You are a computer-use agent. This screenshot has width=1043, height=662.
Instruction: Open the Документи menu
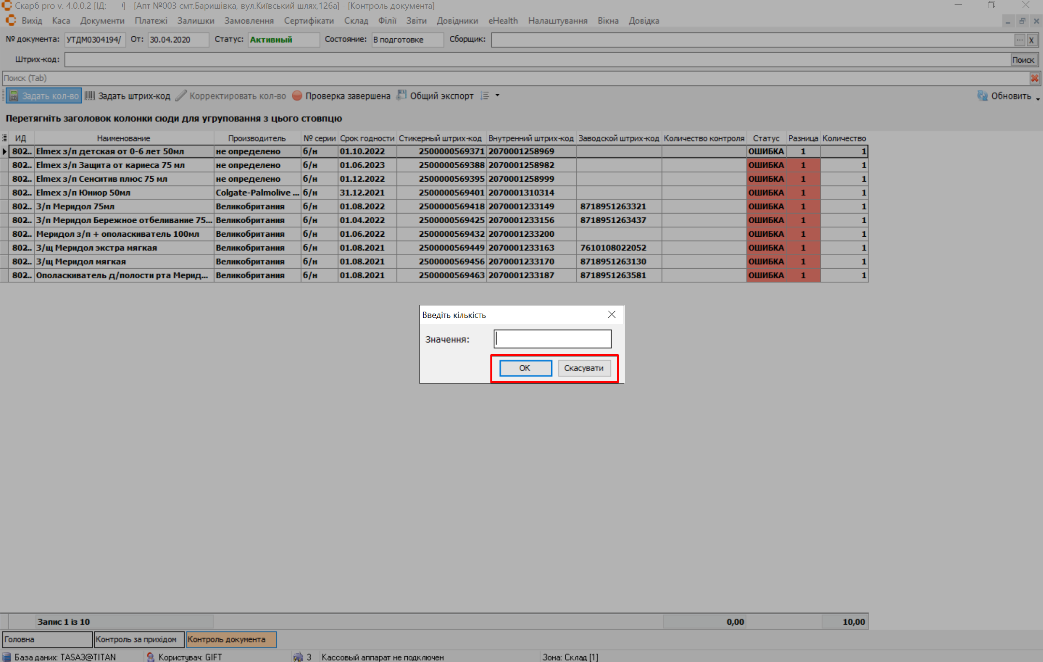(102, 21)
